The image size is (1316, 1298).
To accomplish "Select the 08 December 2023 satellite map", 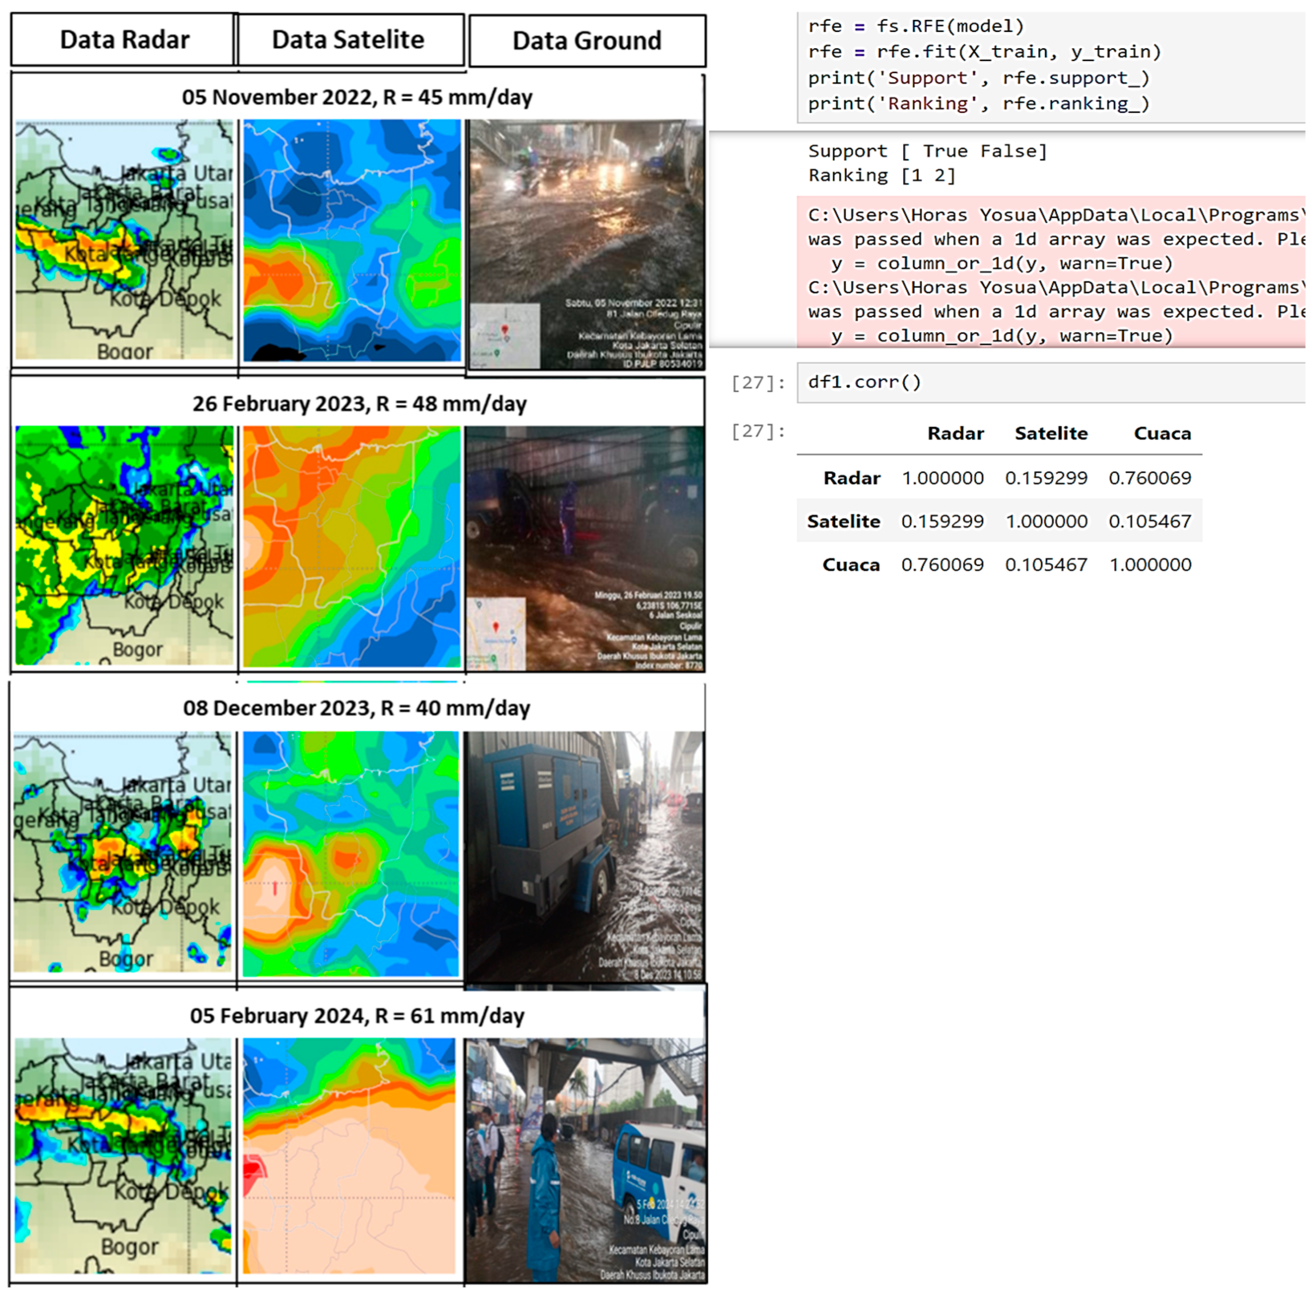I will pos(351,854).
